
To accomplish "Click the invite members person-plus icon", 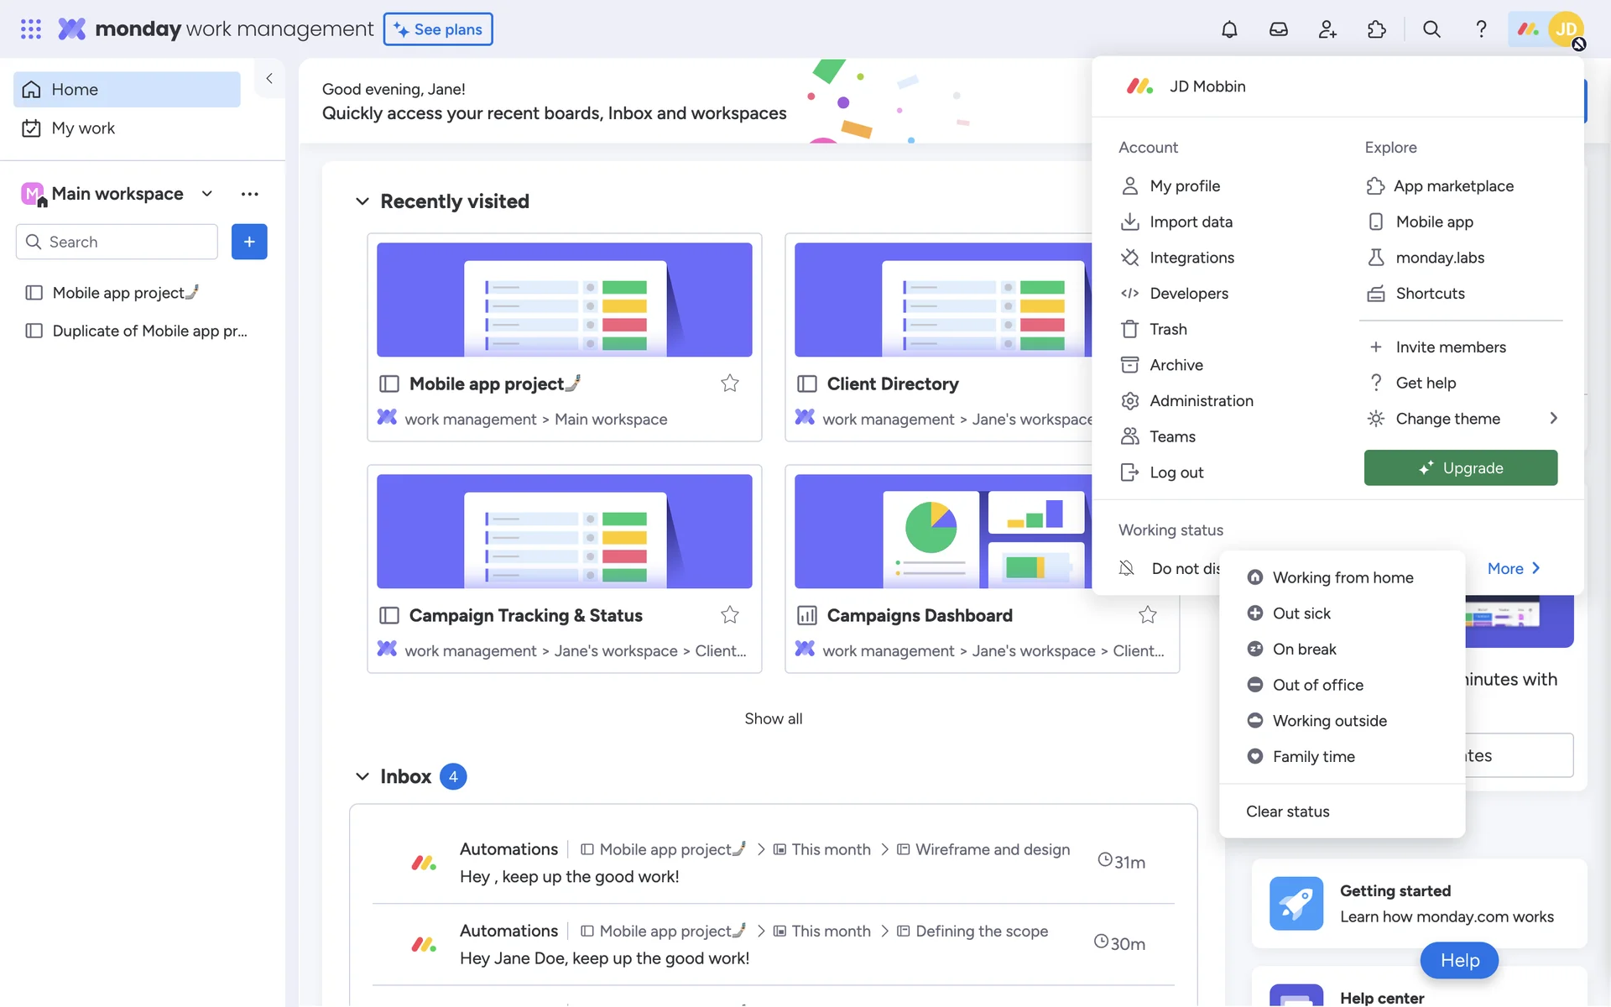I will click(x=1327, y=29).
